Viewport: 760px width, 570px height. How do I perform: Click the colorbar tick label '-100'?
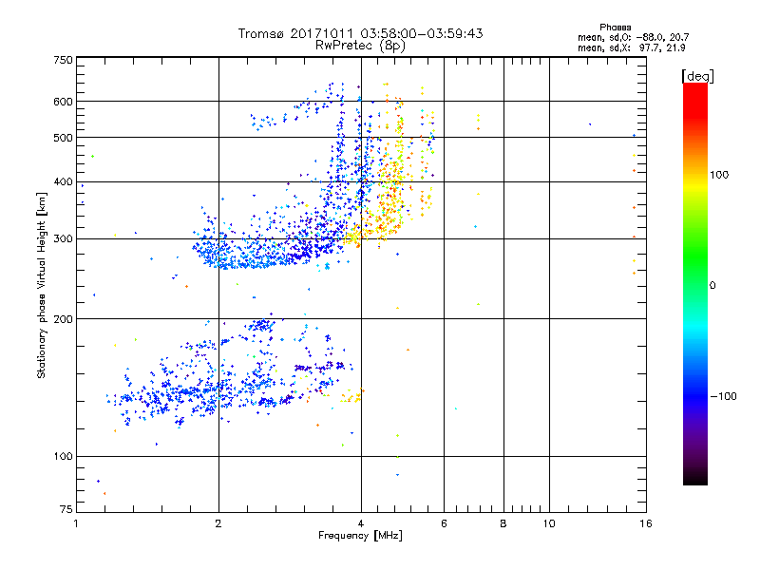coord(723,396)
